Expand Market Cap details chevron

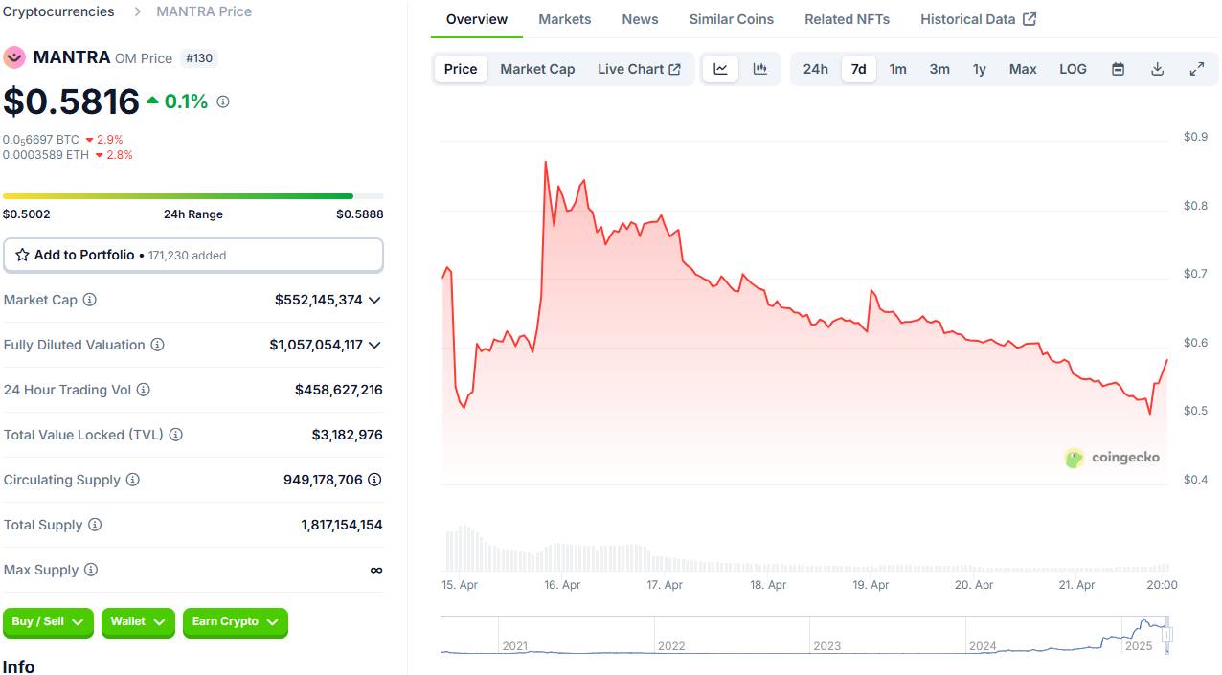pos(374,300)
